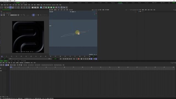The height and width of the screenshot is (99, 176).
Task: Open render settings clapperboard icon
Action: pos(38,7)
